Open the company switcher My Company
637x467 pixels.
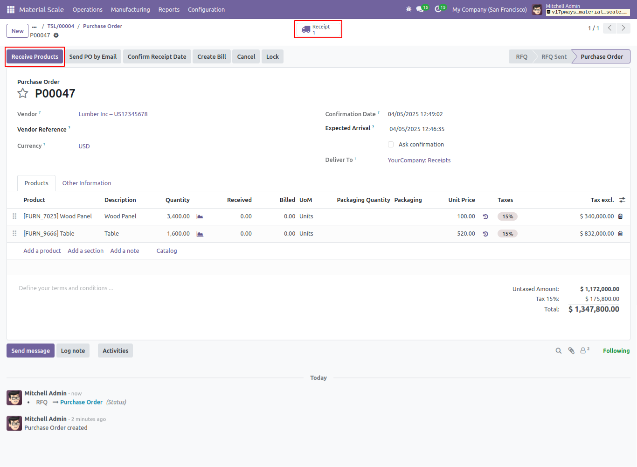pos(490,9)
